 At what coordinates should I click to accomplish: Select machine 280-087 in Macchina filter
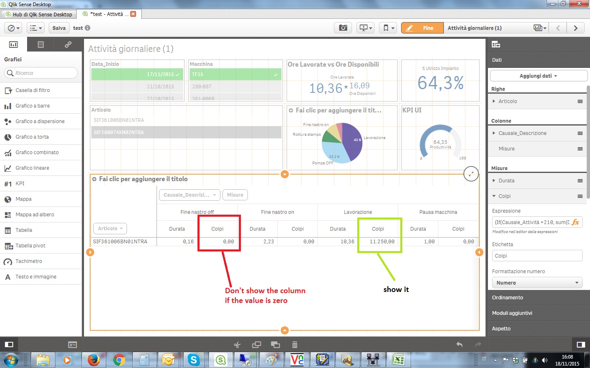click(236, 86)
